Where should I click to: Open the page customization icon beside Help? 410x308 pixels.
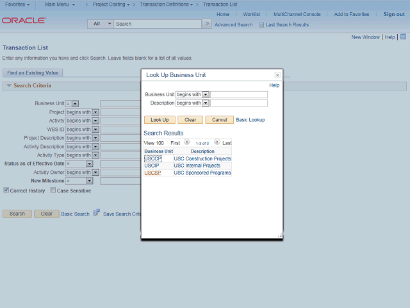click(403, 37)
